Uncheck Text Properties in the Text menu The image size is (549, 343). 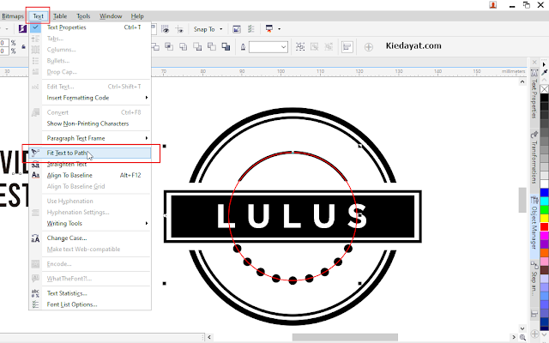90,27
